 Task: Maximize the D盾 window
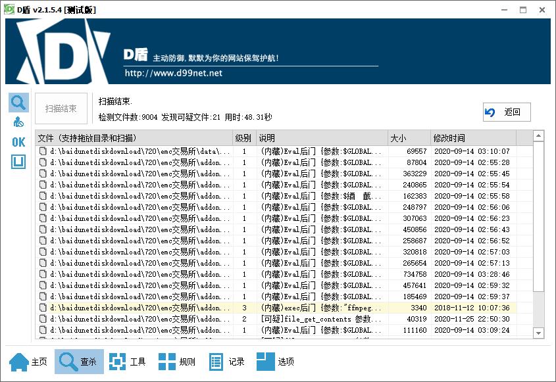coord(523,10)
